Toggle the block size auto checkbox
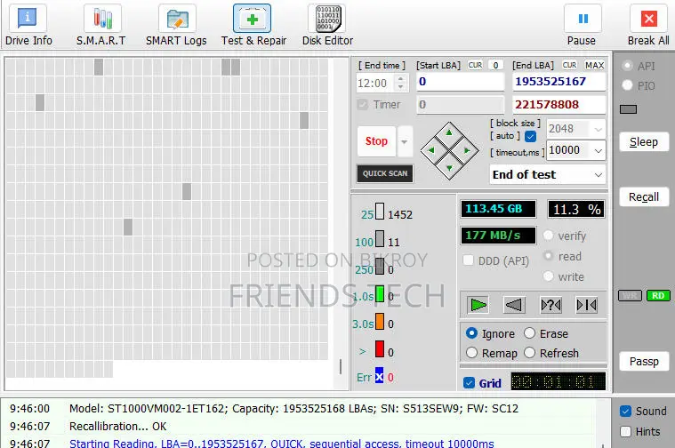Viewport: 675px width, 448px height. (x=530, y=136)
